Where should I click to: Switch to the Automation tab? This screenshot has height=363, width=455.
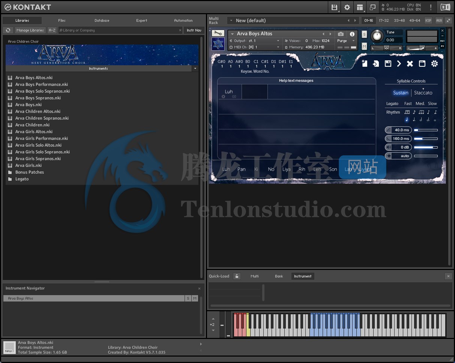click(183, 20)
